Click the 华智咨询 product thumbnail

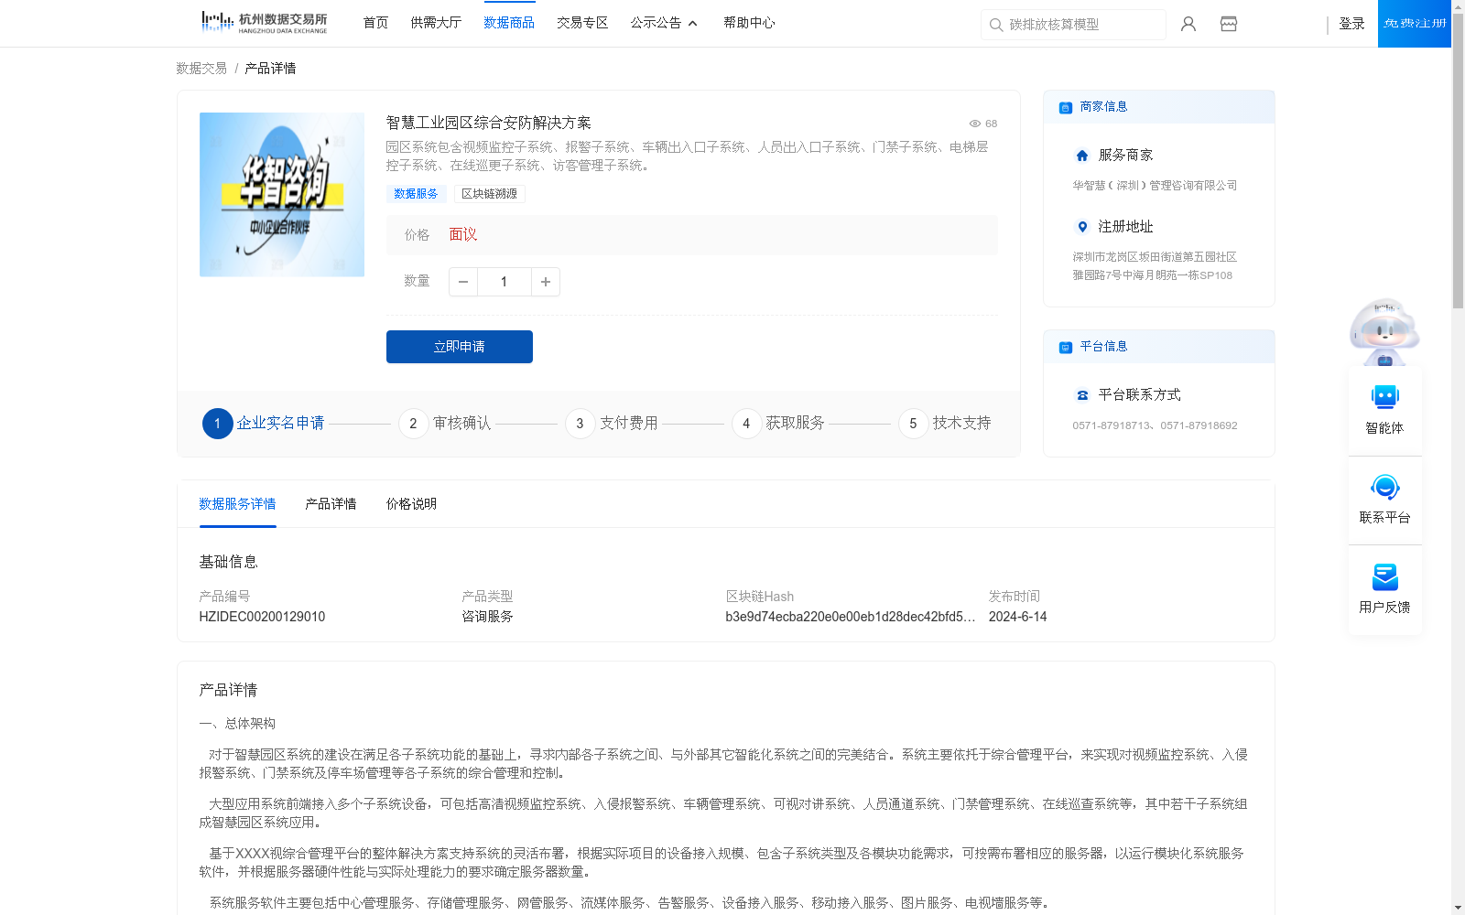282,195
